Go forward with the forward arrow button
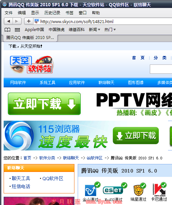The width and height of the screenshot is (172, 205). click(x=17, y=21)
